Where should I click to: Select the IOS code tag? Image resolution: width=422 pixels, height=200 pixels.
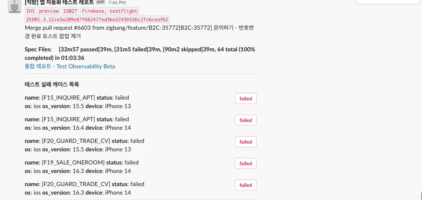[x=31, y=11]
